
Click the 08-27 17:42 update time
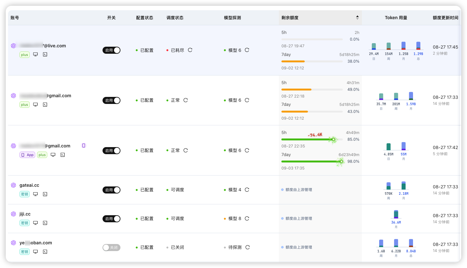pyautogui.click(x=446, y=147)
